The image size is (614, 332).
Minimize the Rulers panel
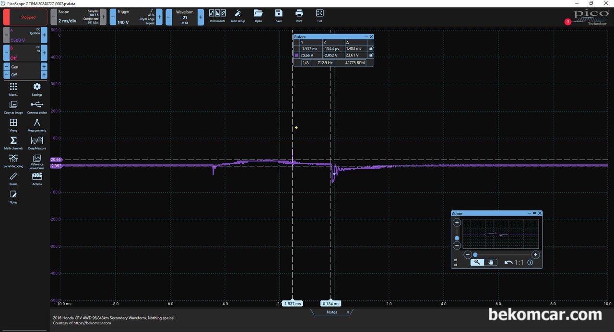pyautogui.click(x=366, y=37)
